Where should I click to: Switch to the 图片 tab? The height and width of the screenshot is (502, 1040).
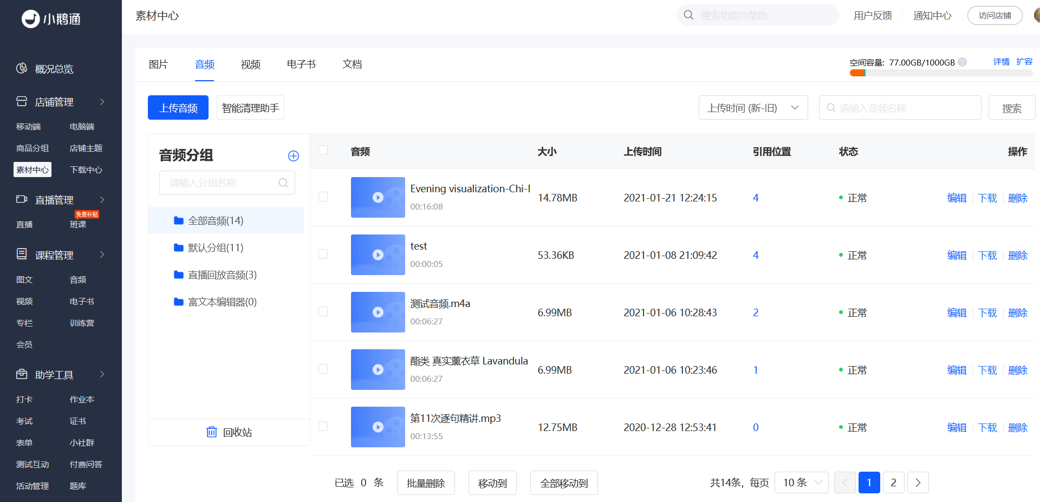coord(159,64)
